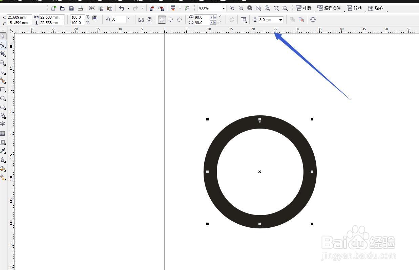Toggle the lock ratio padlock button
The height and width of the screenshot is (270, 419).
click(95, 18)
